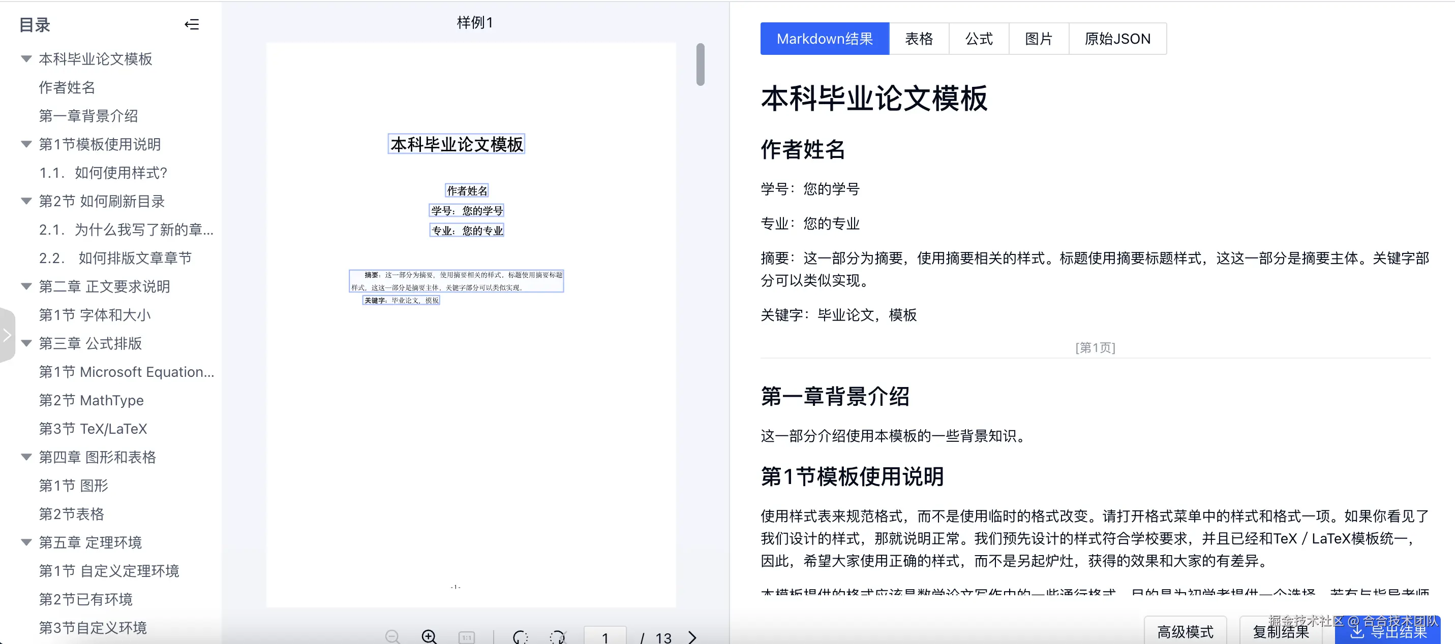
Task: Click the page number input field
Action: [x=604, y=637]
